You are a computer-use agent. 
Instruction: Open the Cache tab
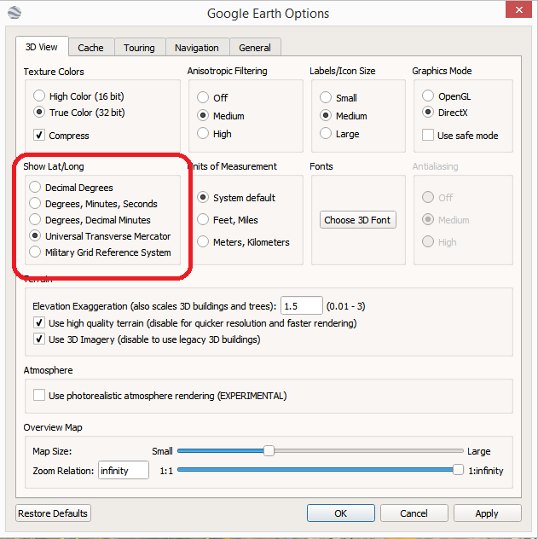(x=90, y=48)
